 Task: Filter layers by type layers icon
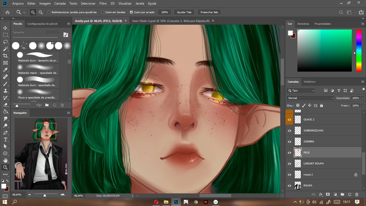[339, 91]
